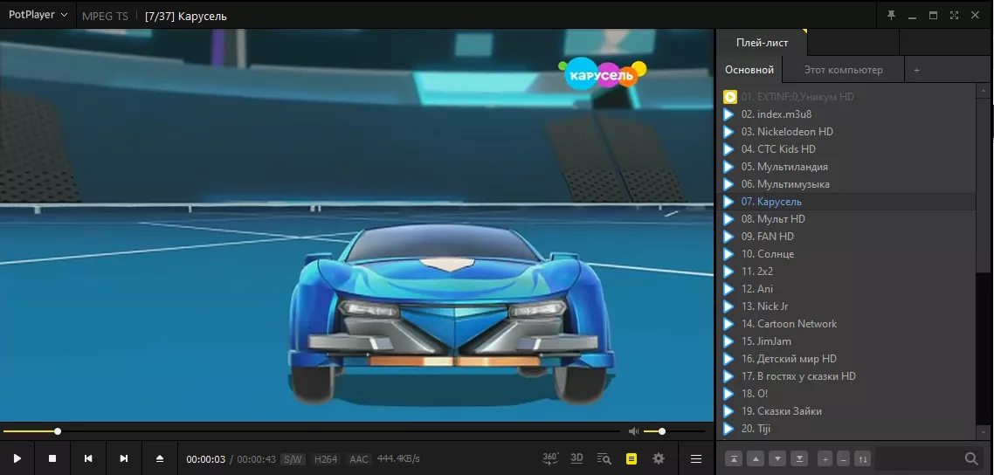Select playlist item 01. EXTINF:0,Уникум HD
994x475 pixels.
click(846, 97)
